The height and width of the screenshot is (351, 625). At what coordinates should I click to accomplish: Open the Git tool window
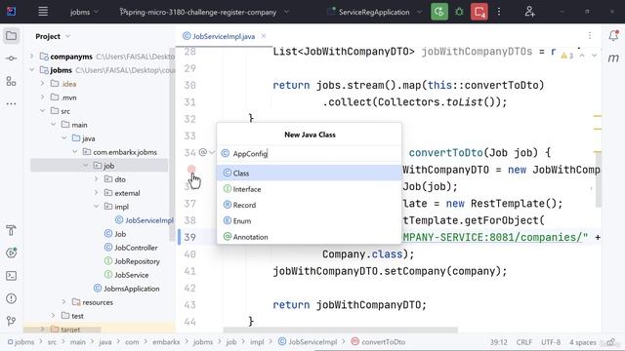(x=11, y=321)
